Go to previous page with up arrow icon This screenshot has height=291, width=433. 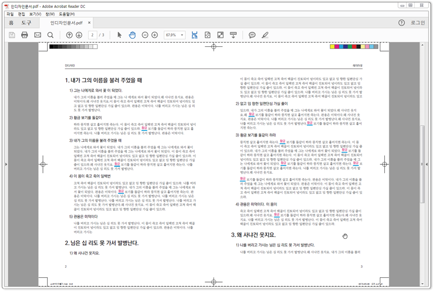[x=69, y=35]
